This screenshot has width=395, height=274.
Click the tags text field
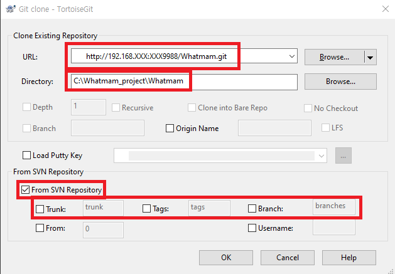[x=209, y=208]
